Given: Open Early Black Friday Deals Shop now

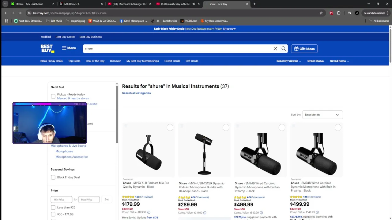Looking at the screenshot, I should click(x=229, y=29).
